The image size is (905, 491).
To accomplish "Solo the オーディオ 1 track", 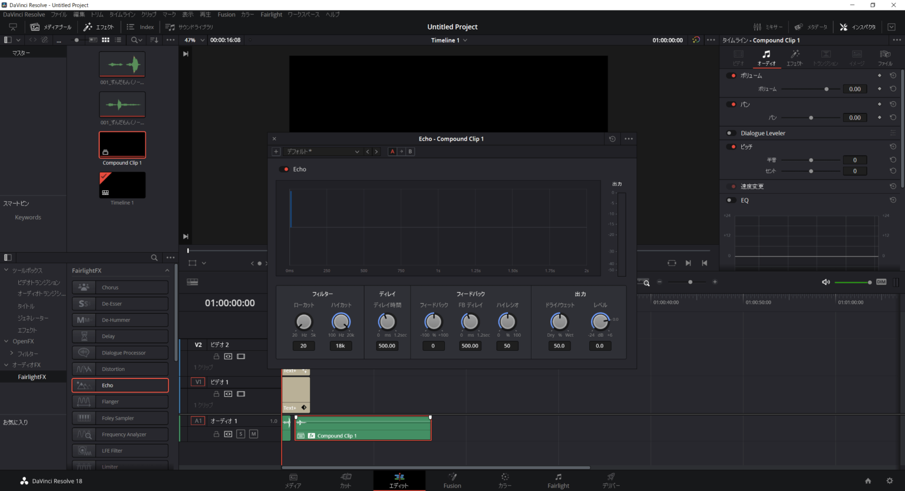I will (239, 434).
